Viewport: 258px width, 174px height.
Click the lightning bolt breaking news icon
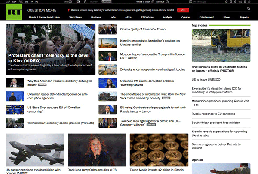tap(69, 10)
